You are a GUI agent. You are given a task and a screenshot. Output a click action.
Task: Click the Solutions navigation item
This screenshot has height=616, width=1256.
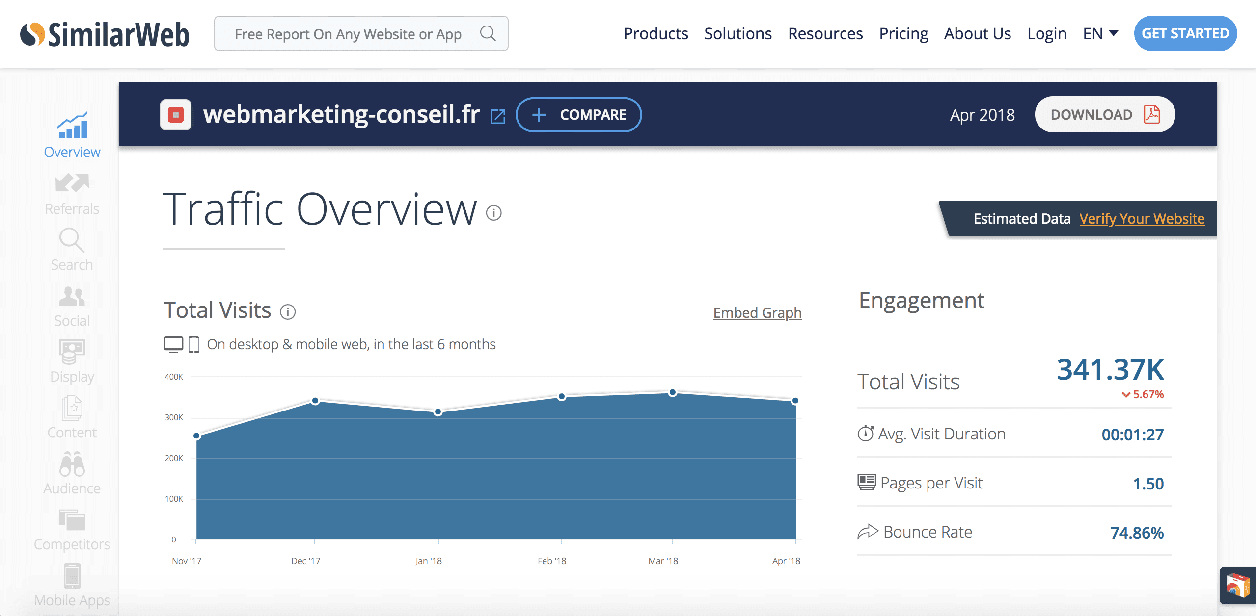click(x=738, y=33)
